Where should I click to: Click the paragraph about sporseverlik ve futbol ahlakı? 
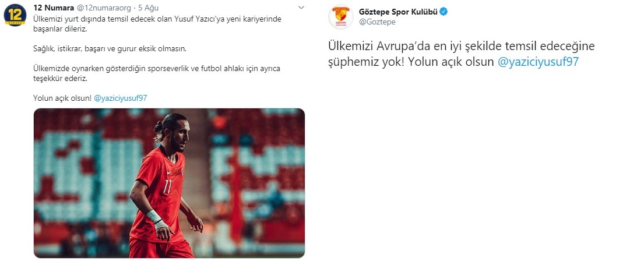coord(157,73)
